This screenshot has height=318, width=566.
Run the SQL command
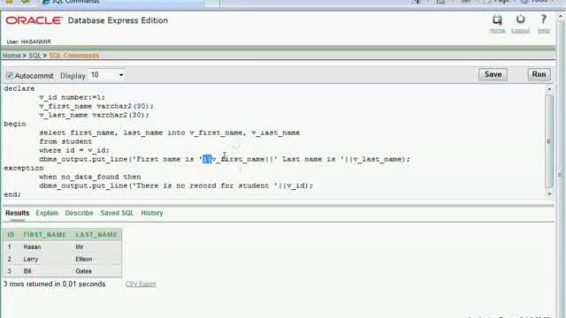539,74
